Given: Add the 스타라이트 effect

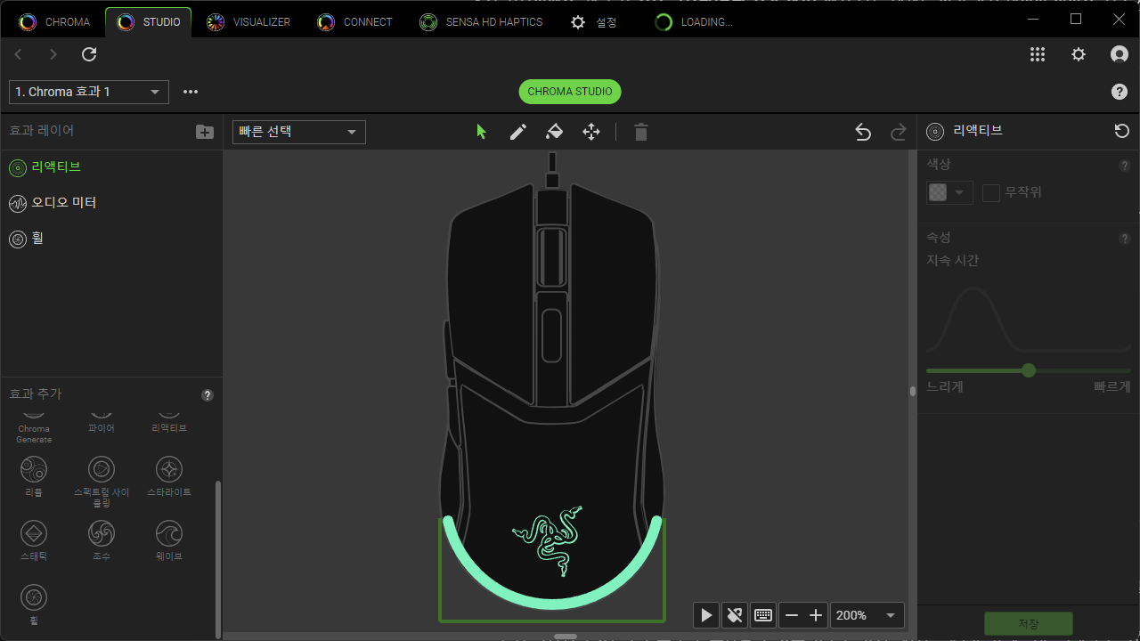Looking at the screenshot, I should click(169, 475).
